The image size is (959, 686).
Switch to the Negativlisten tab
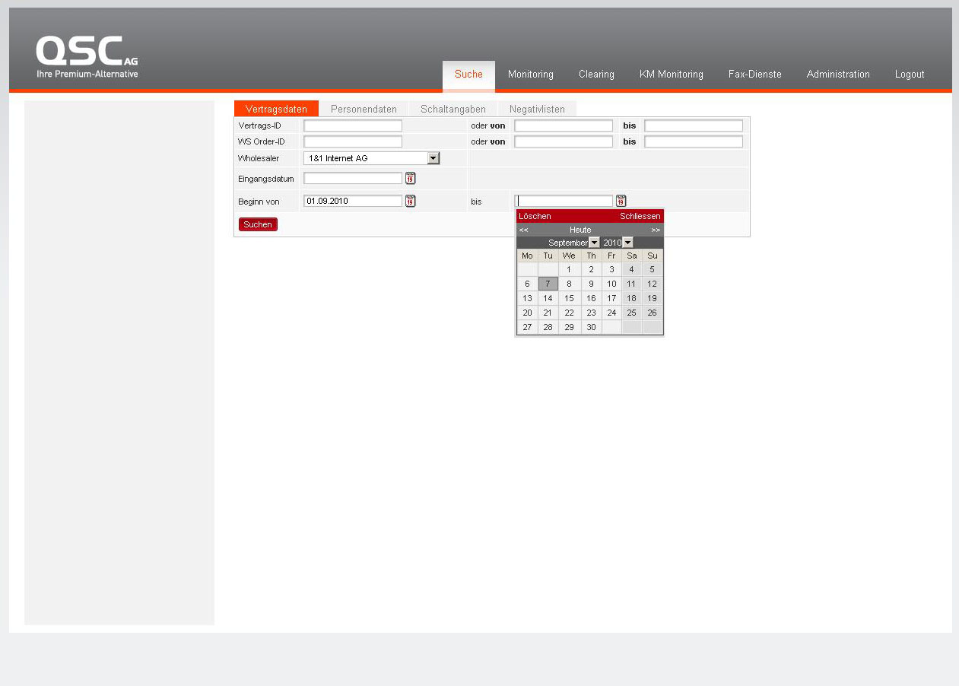coord(537,109)
